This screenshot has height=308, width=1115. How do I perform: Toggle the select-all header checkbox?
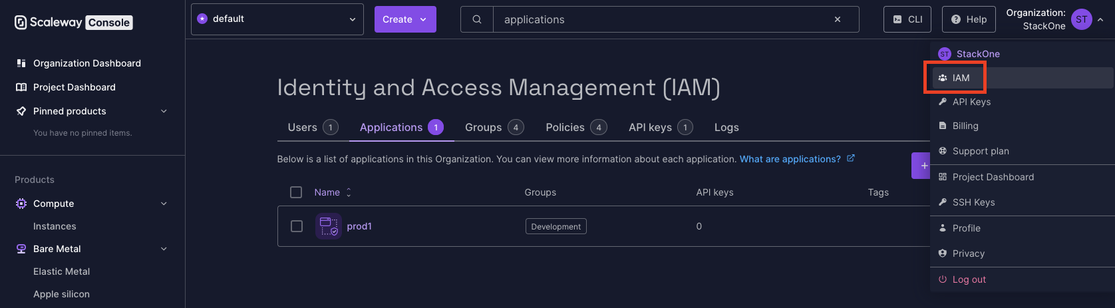296,192
